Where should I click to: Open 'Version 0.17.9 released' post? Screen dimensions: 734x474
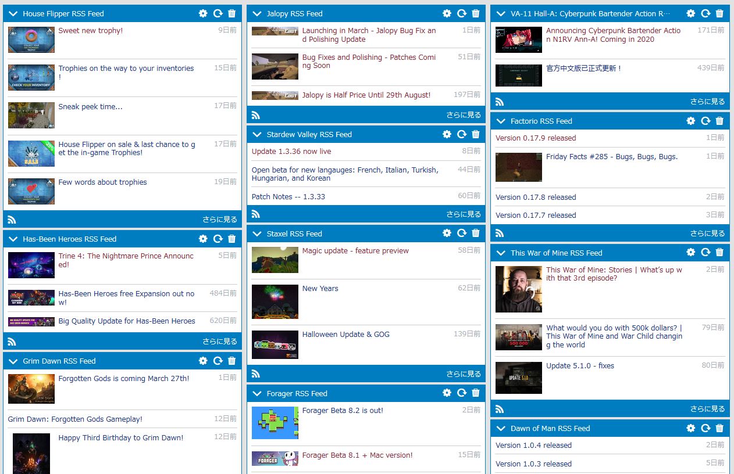(536, 138)
